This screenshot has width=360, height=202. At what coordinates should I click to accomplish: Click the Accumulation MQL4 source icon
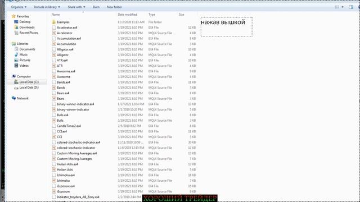coord(54,44)
